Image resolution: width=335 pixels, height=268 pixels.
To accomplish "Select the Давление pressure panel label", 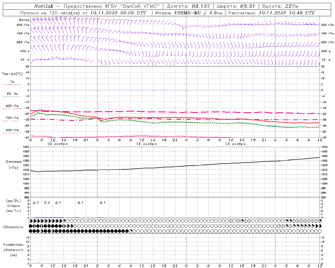I will pos(13,162).
